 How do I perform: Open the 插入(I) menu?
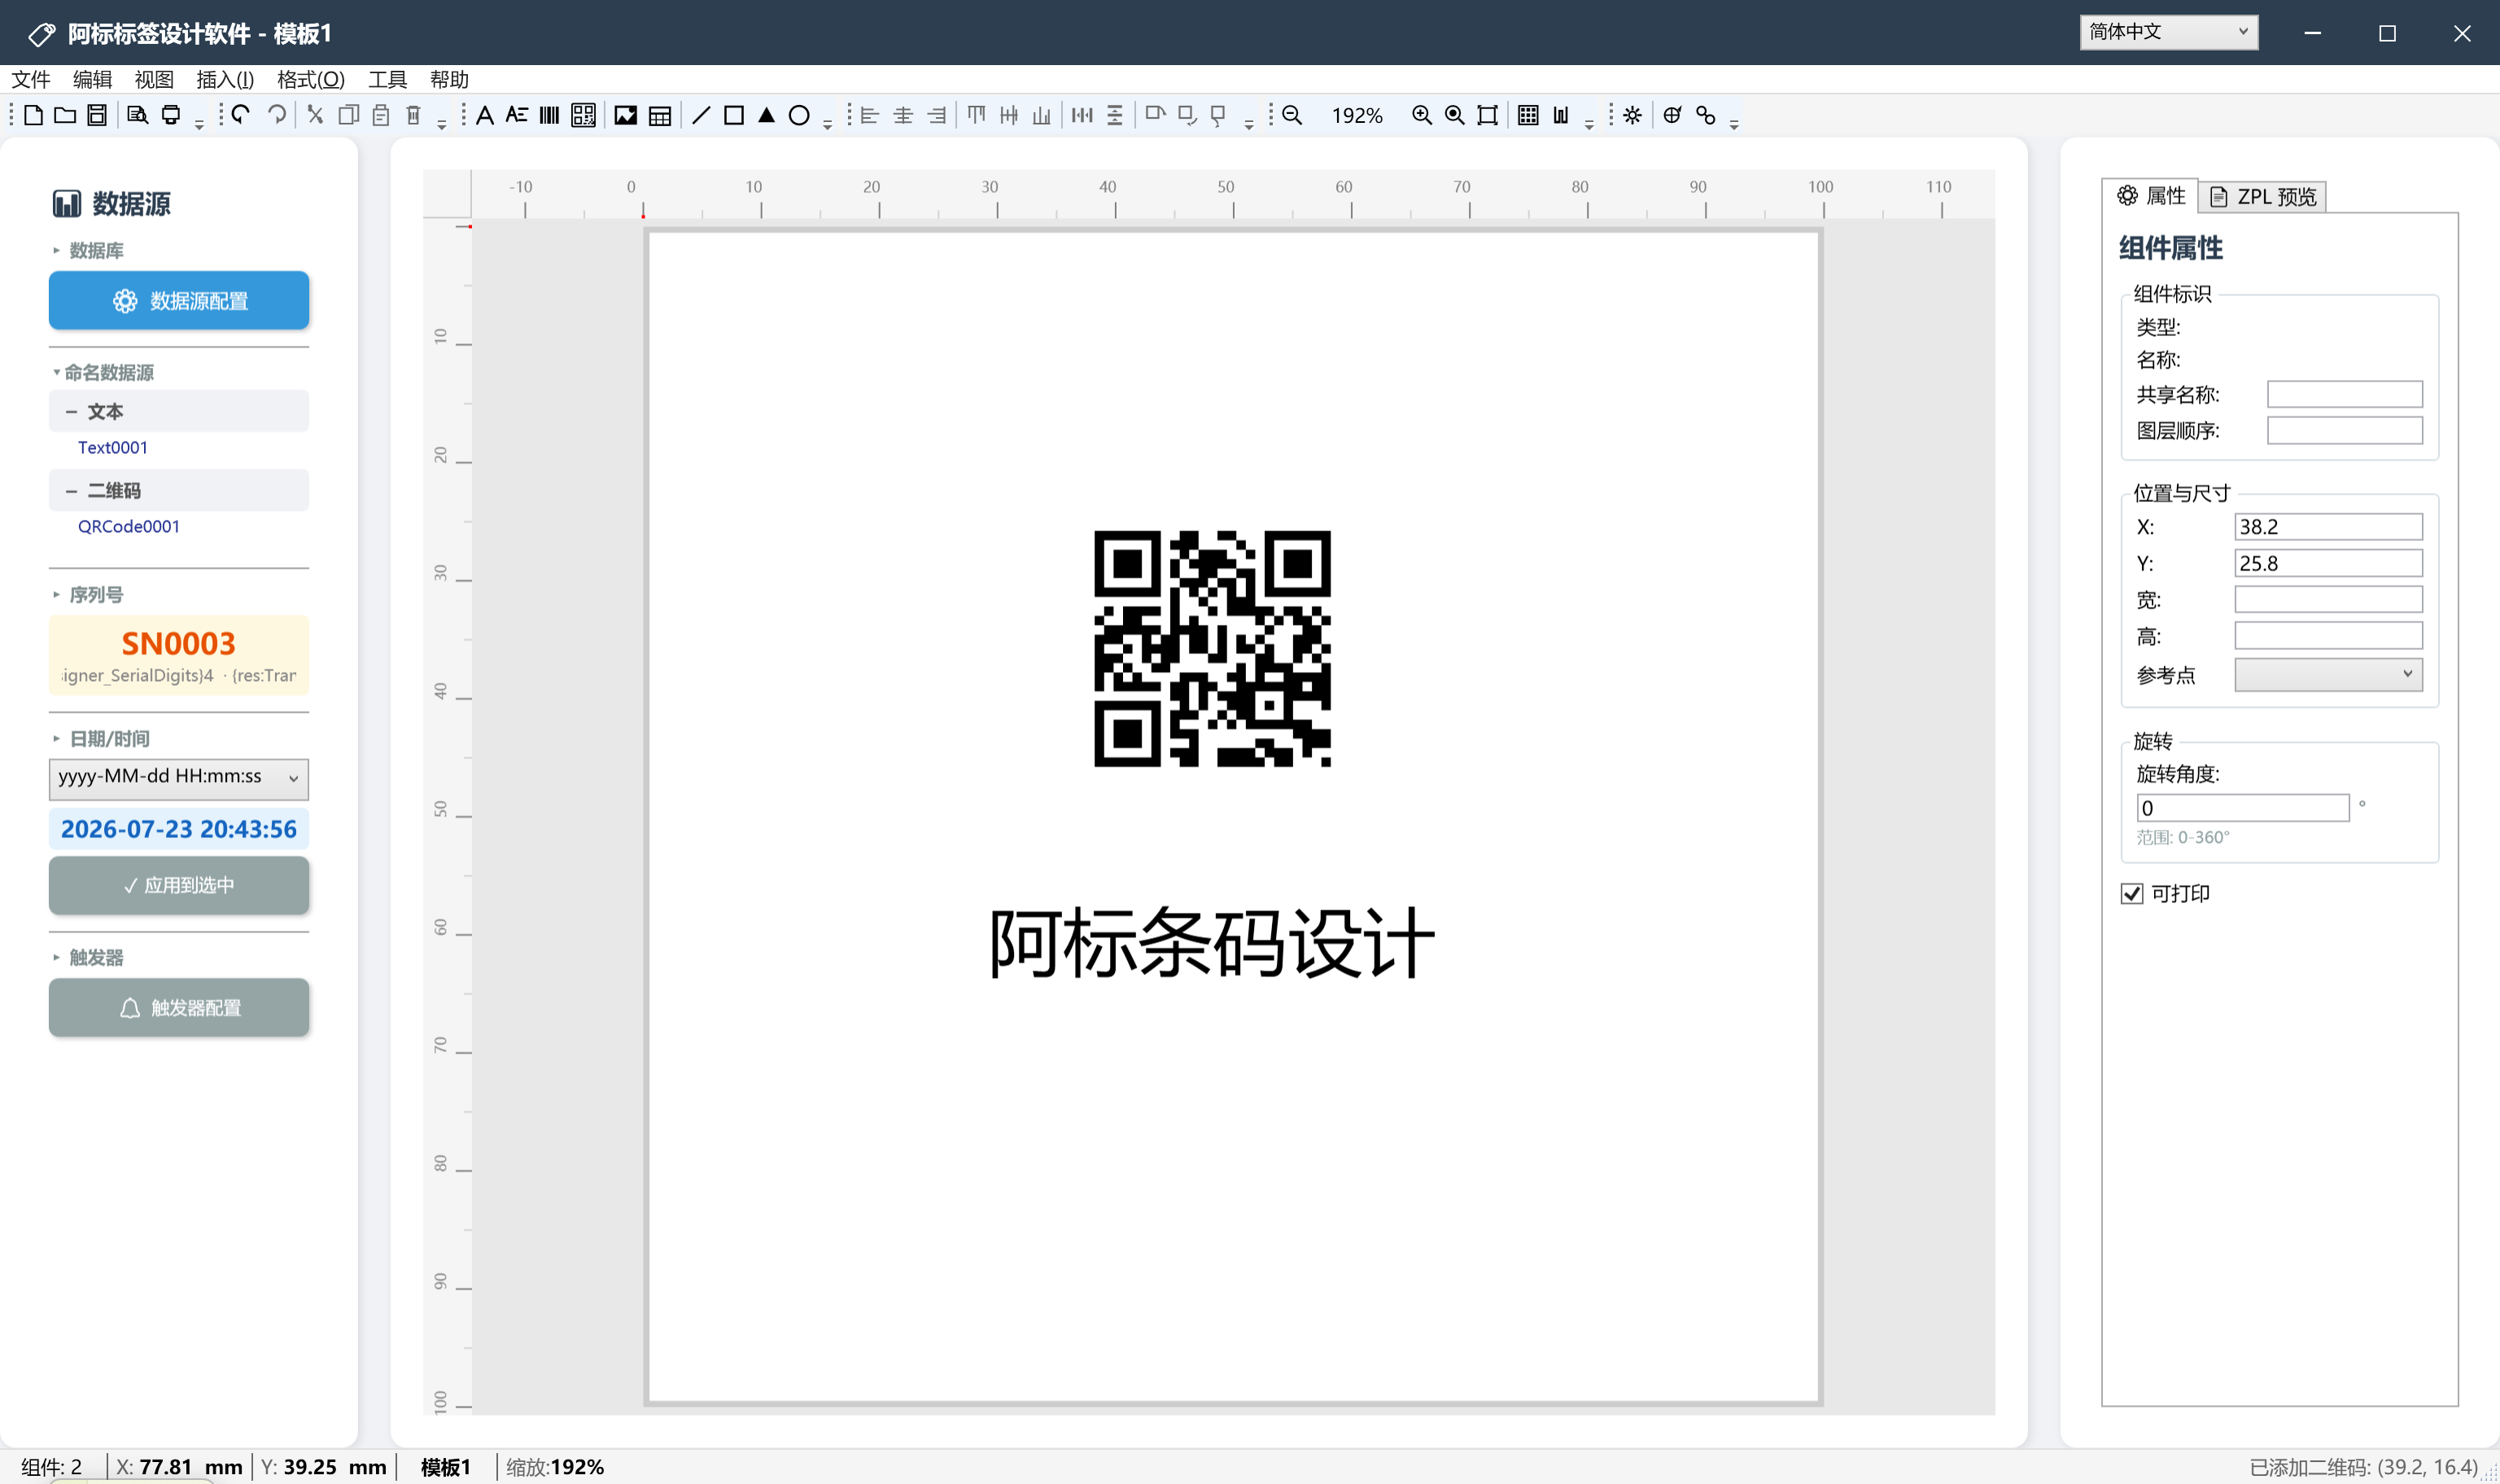click(x=225, y=79)
